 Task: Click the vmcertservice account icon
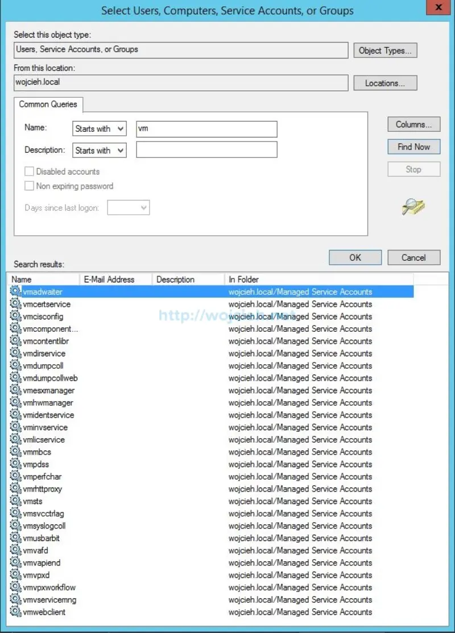(x=16, y=304)
